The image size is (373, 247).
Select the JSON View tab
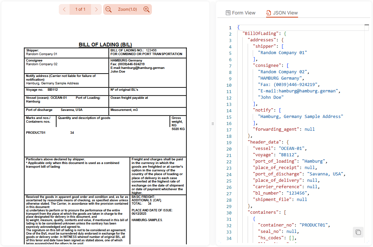[x=282, y=13]
